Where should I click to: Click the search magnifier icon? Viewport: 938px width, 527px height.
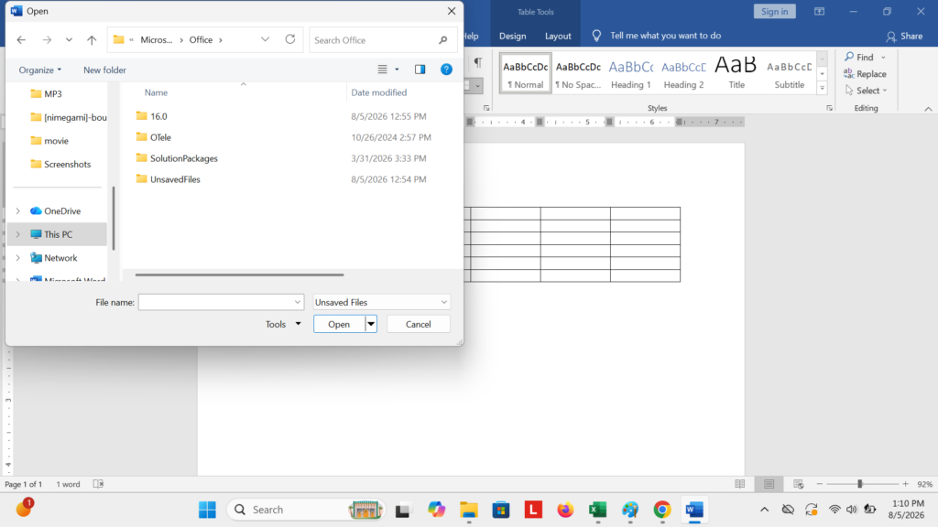tap(442, 40)
